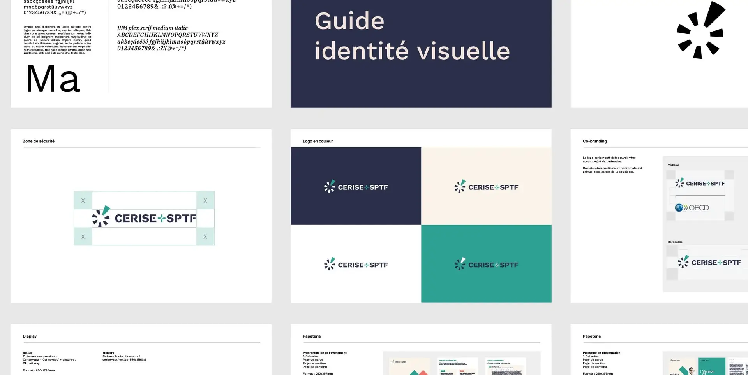Click the CERISE+SPTF logo on the green background

pos(486,264)
